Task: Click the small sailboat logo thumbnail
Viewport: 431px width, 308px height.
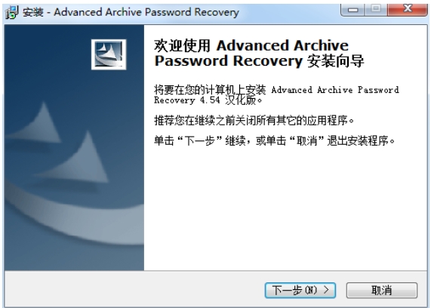Action: [x=109, y=54]
